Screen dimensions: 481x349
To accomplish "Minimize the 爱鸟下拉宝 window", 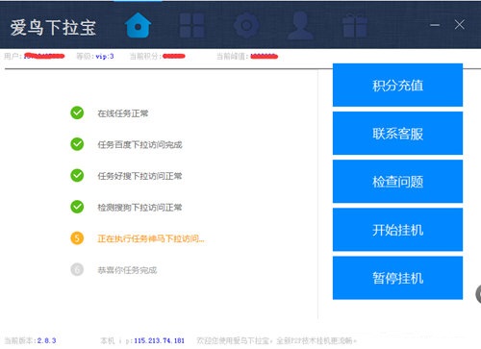I will [435, 25].
